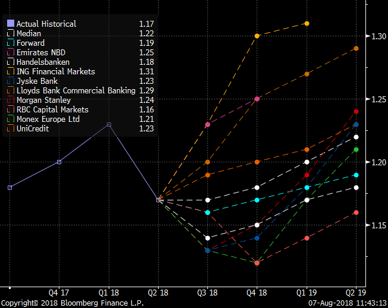
Task: Click the Q4 17 historical square marker
Action: click(x=59, y=162)
